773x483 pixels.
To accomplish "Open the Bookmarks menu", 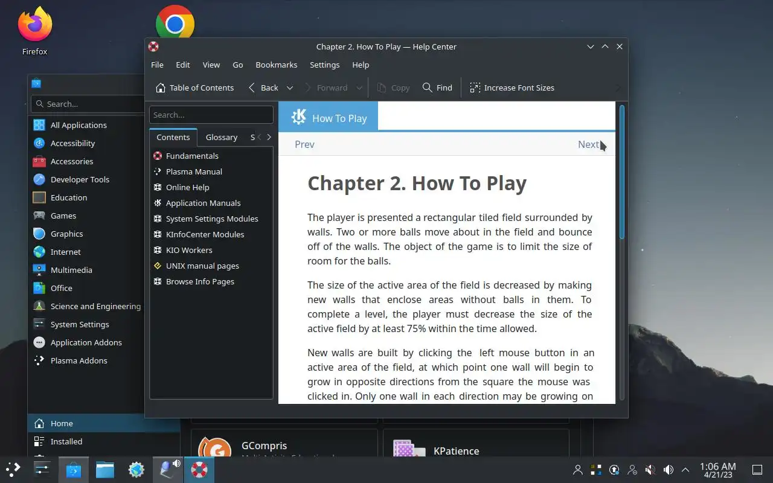I will pyautogui.click(x=277, y=65).
